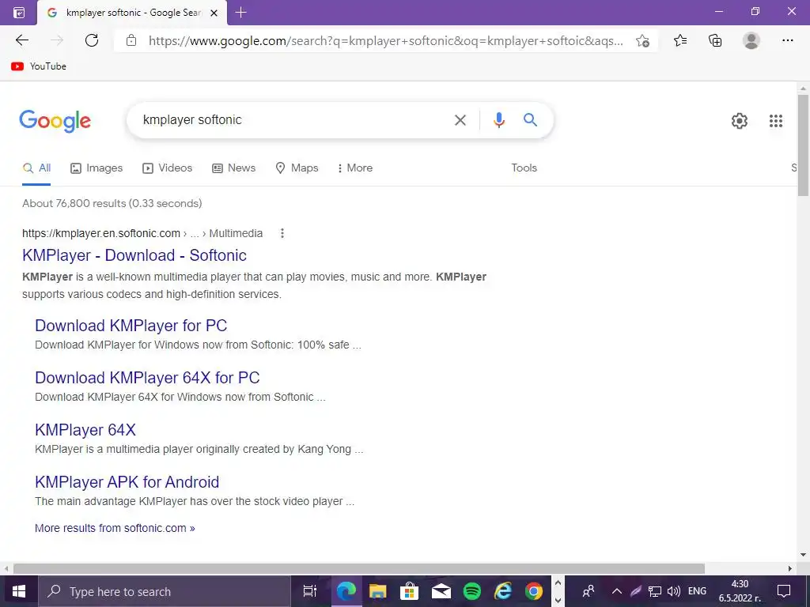
Task: Open Spotify from the taskbar
Action: coord(472,591)
